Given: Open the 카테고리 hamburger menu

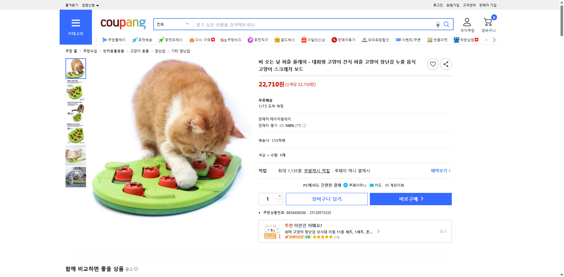Looking at the screenshot, I should coord(75,23).
